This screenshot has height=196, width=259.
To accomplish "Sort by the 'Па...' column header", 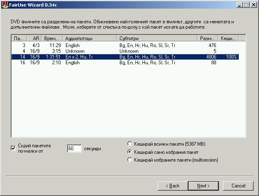I will [x=19, y=38].
